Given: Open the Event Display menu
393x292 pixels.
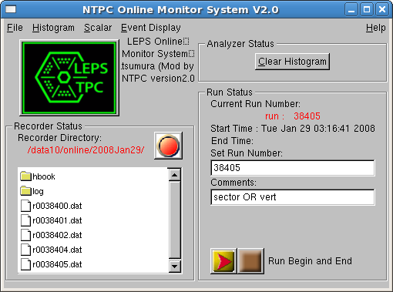Looking at the screenshot, I should 151,28.
